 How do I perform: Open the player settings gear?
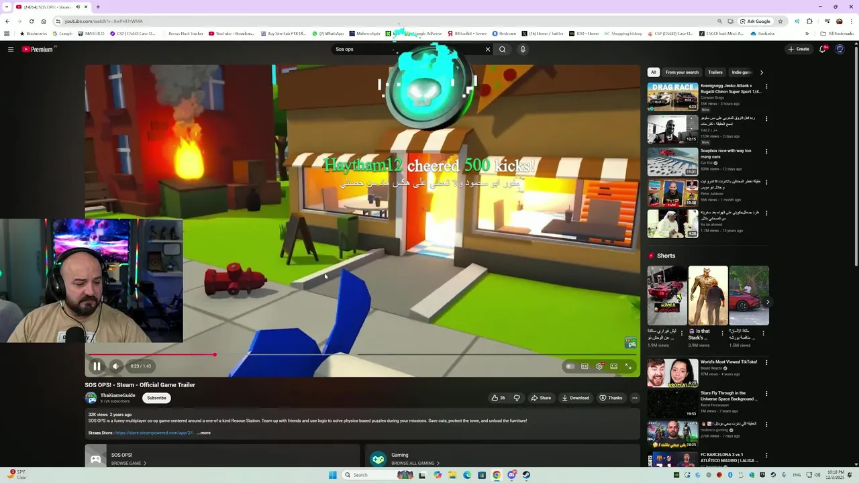point(599,366)
